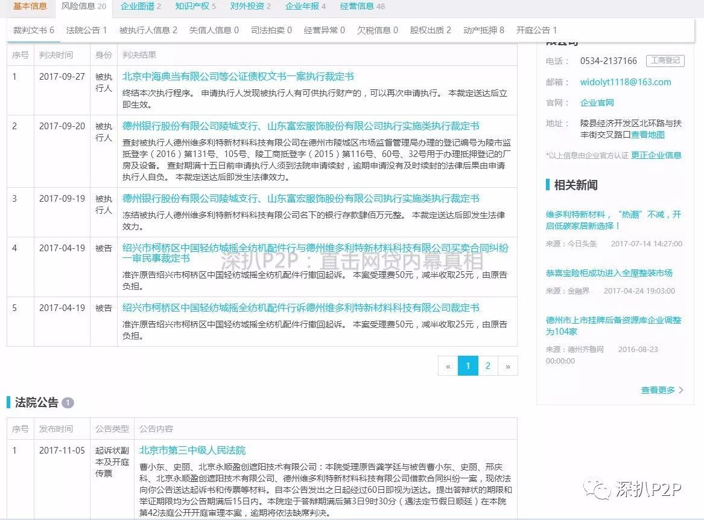Open 2017-09-20 德州银行 ruling link

click(x=300, y=126)
